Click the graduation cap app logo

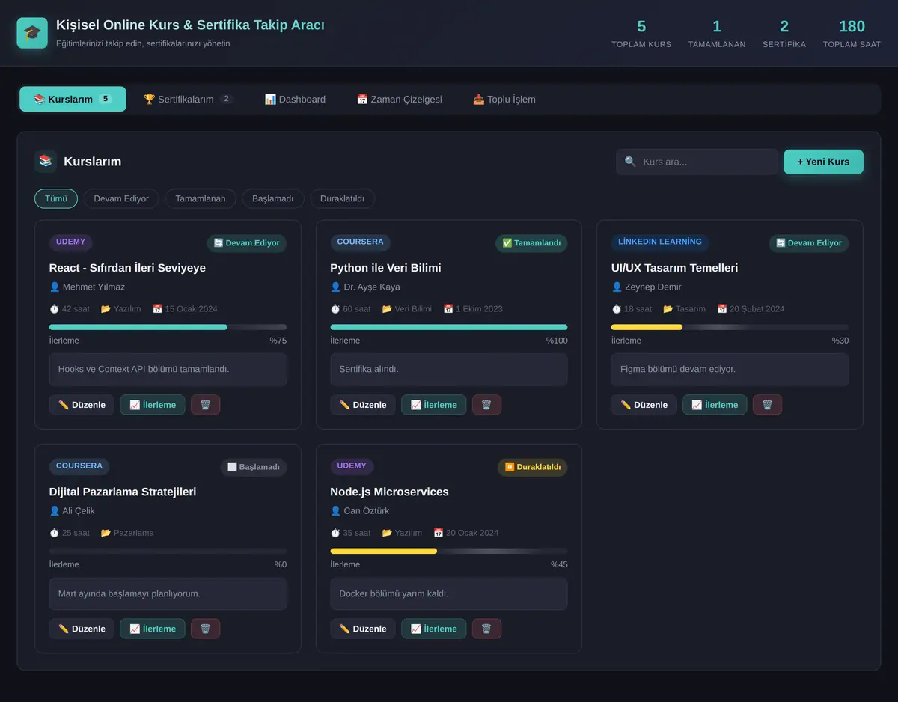(32, 33)
